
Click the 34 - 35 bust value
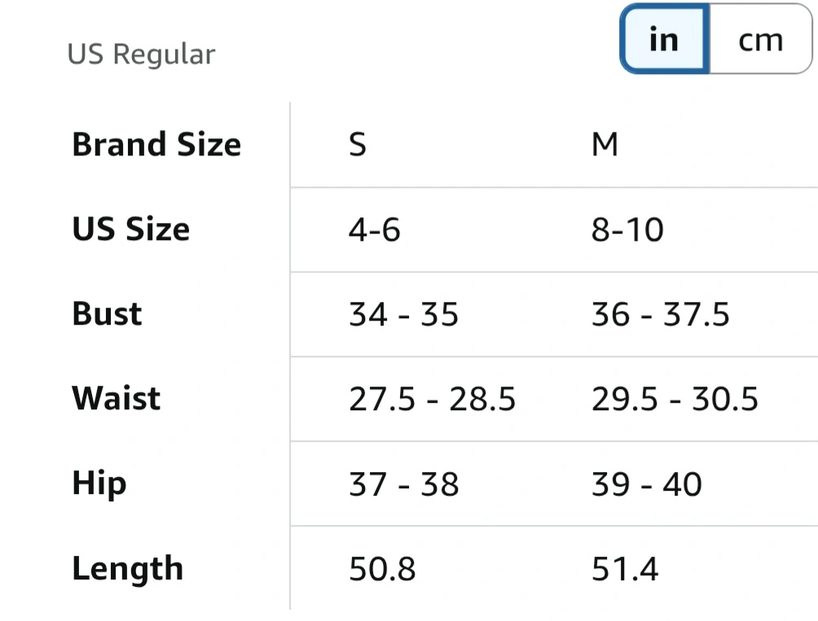click(x=403, y=315)
